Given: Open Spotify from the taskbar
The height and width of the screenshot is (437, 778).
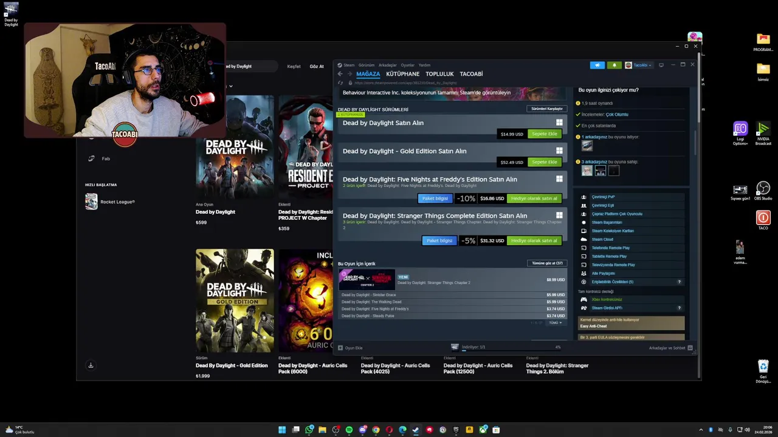Looking at the screenshot, I should pyautogui.click(x=349, y=430).
